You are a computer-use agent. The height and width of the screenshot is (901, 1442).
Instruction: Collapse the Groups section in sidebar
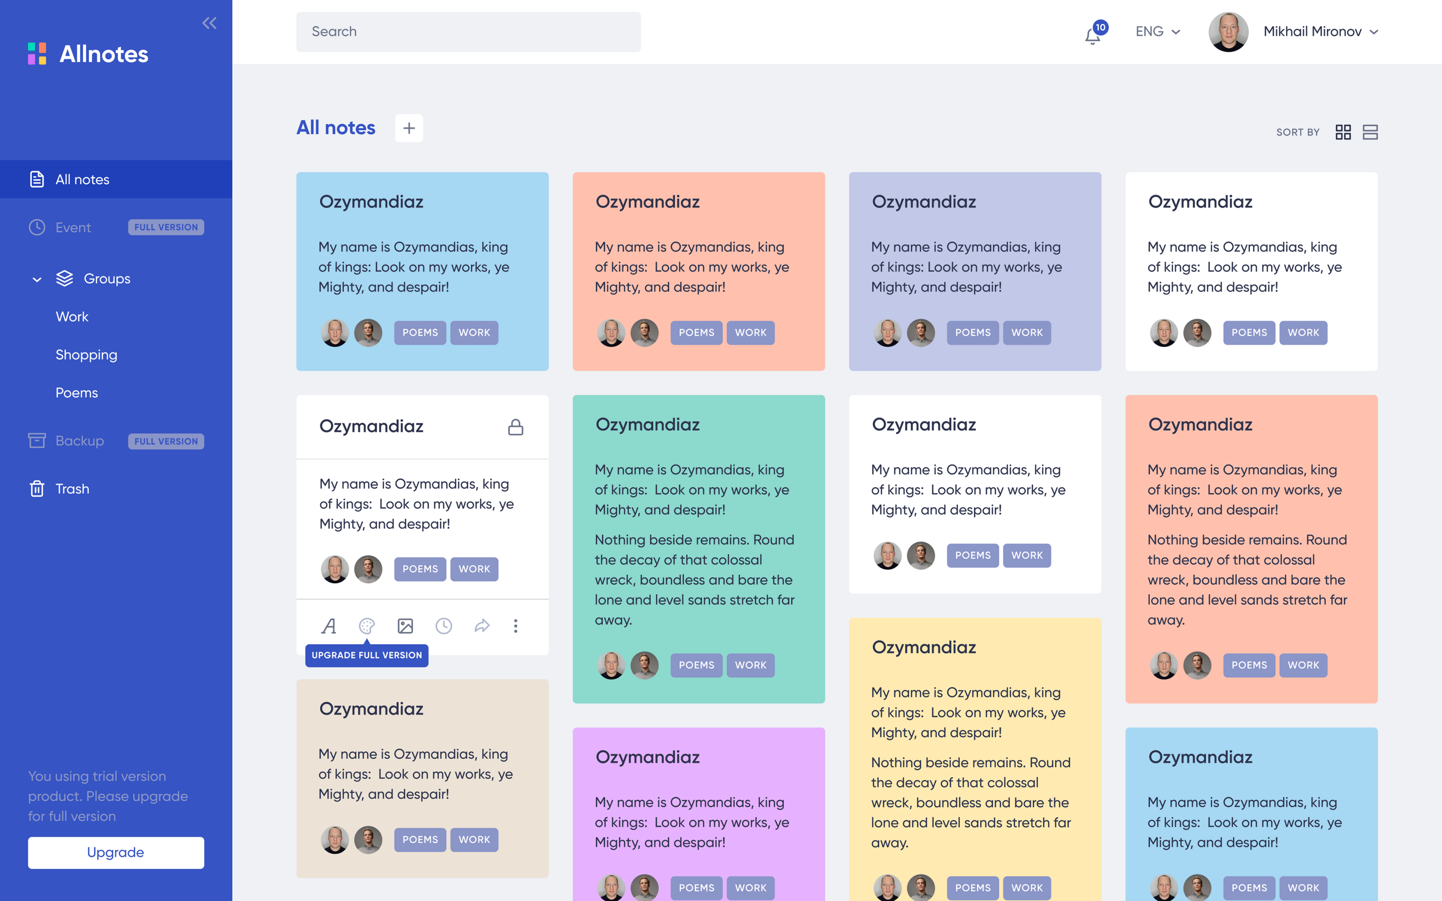coord(37,279)
